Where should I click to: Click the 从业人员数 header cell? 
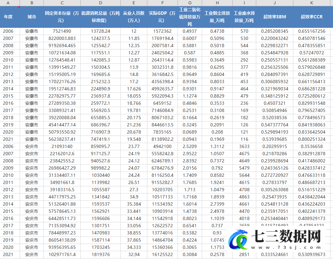pos(134,17)
